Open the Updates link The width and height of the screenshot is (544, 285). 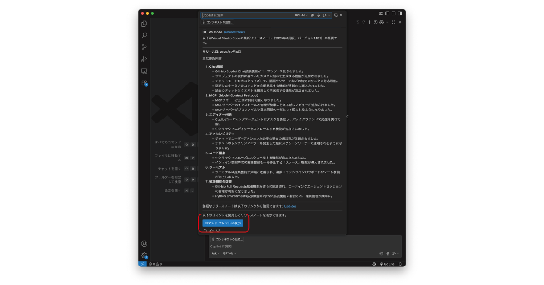[290, 206]
